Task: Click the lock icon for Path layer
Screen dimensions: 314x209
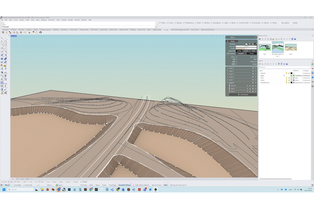Action: [289, 78]
